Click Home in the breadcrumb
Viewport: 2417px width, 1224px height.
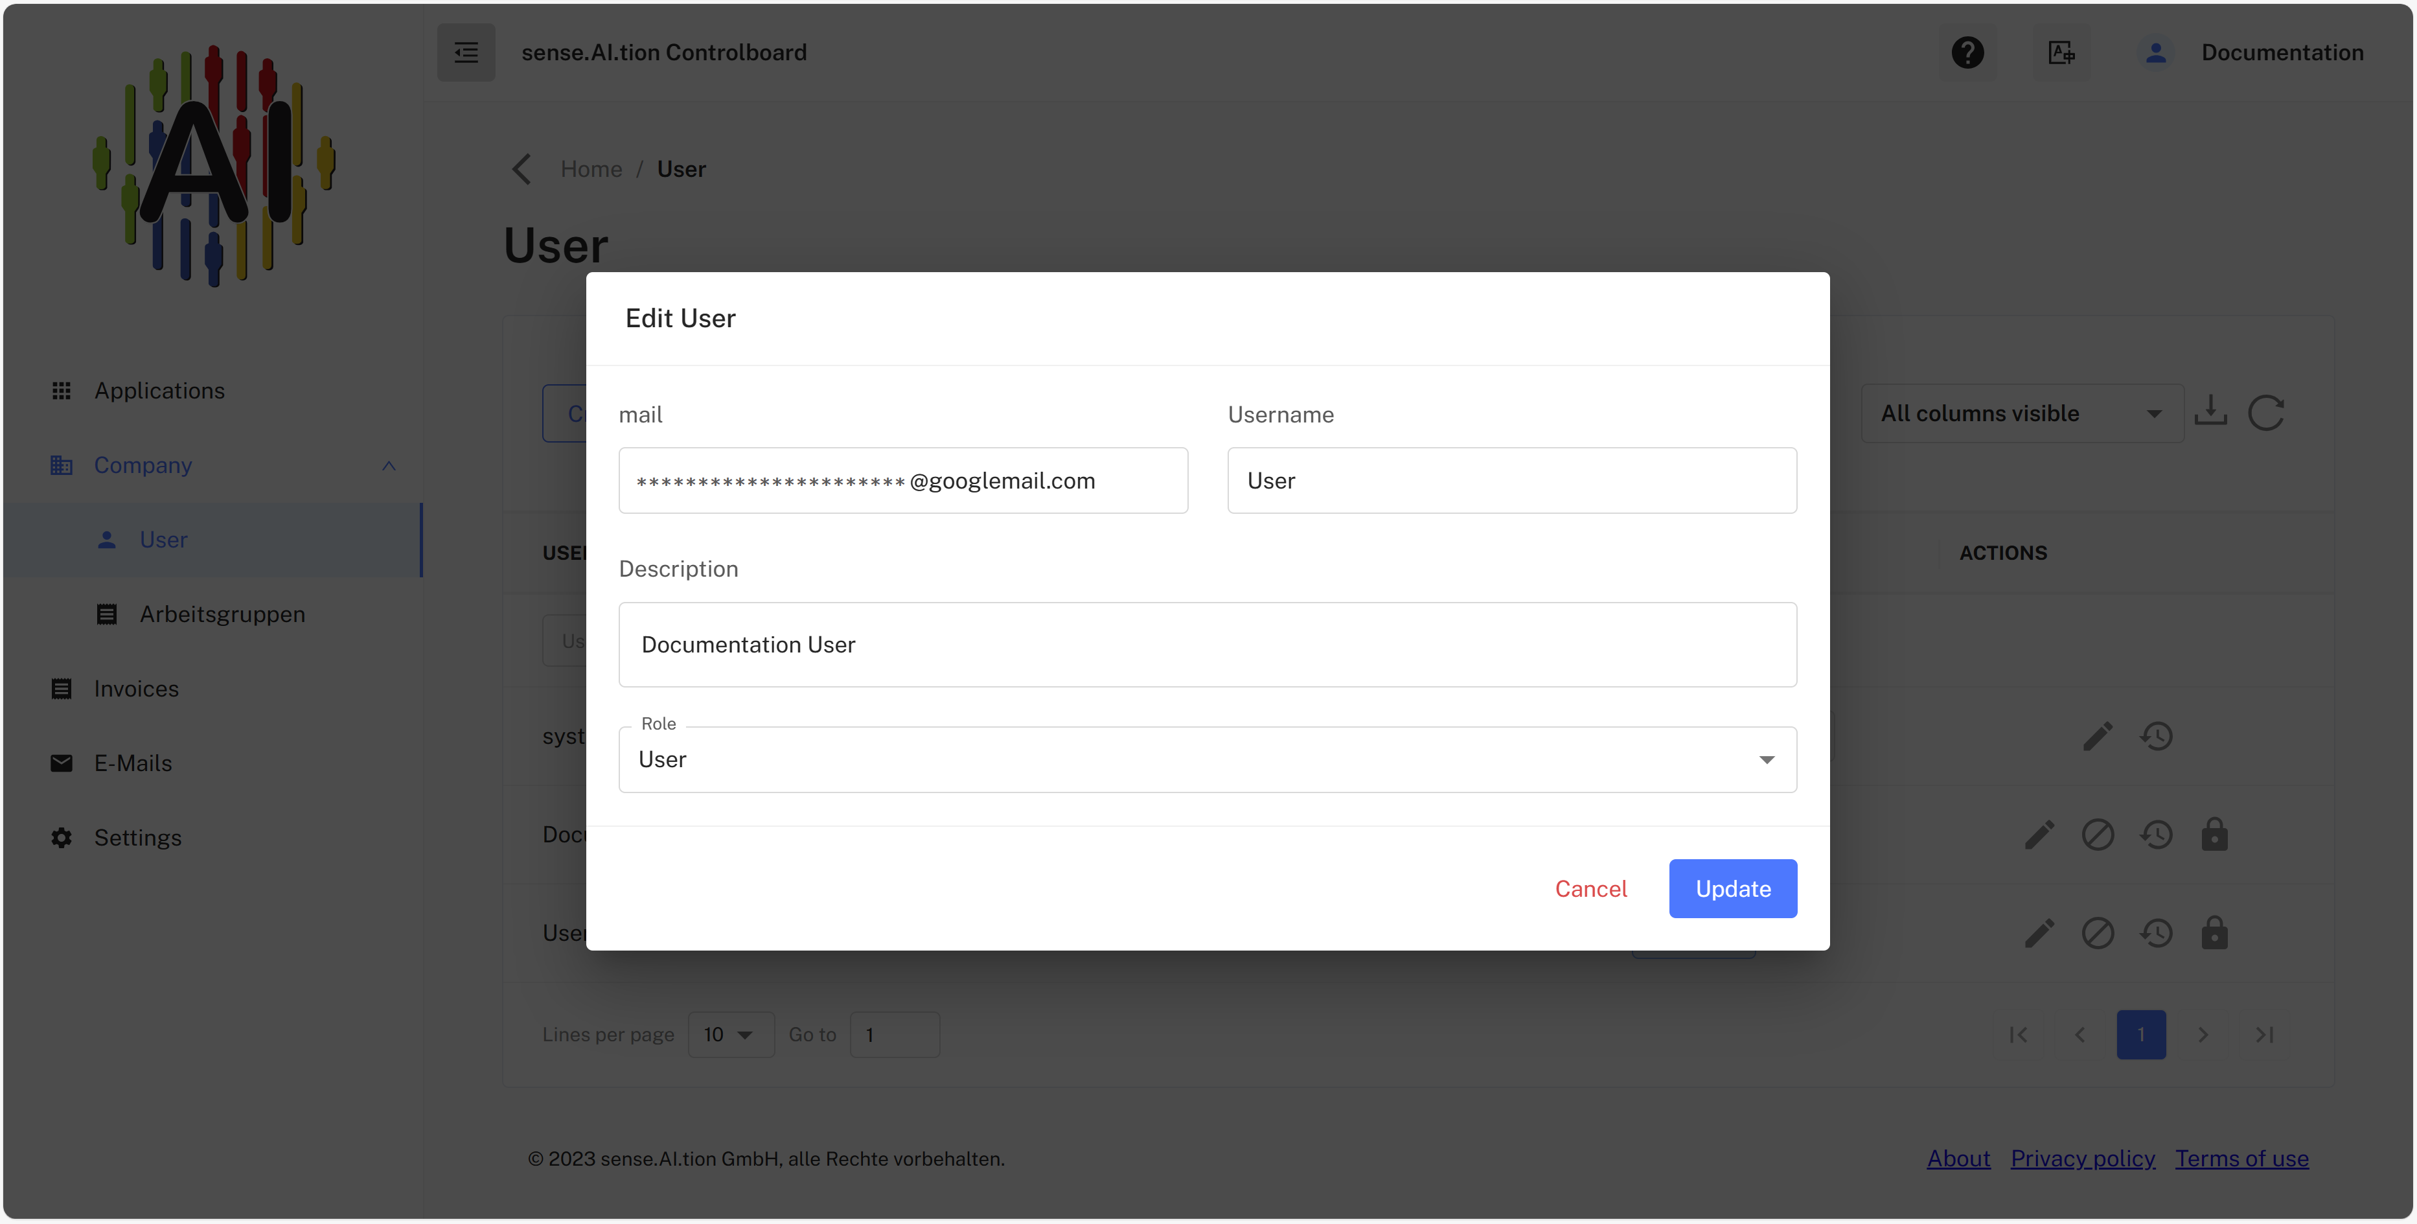[x=591, y=169]
